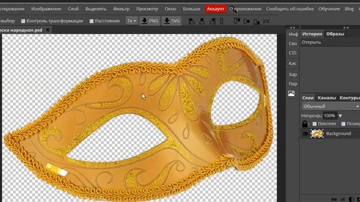Select the Background layer thumbnail
The image size is (360, 202).
[317, 134]
